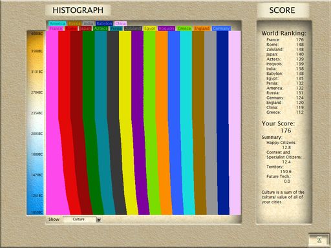This screenshot has width=331, height=248.
Task: Click the Culture selection field
Action: 80,220
